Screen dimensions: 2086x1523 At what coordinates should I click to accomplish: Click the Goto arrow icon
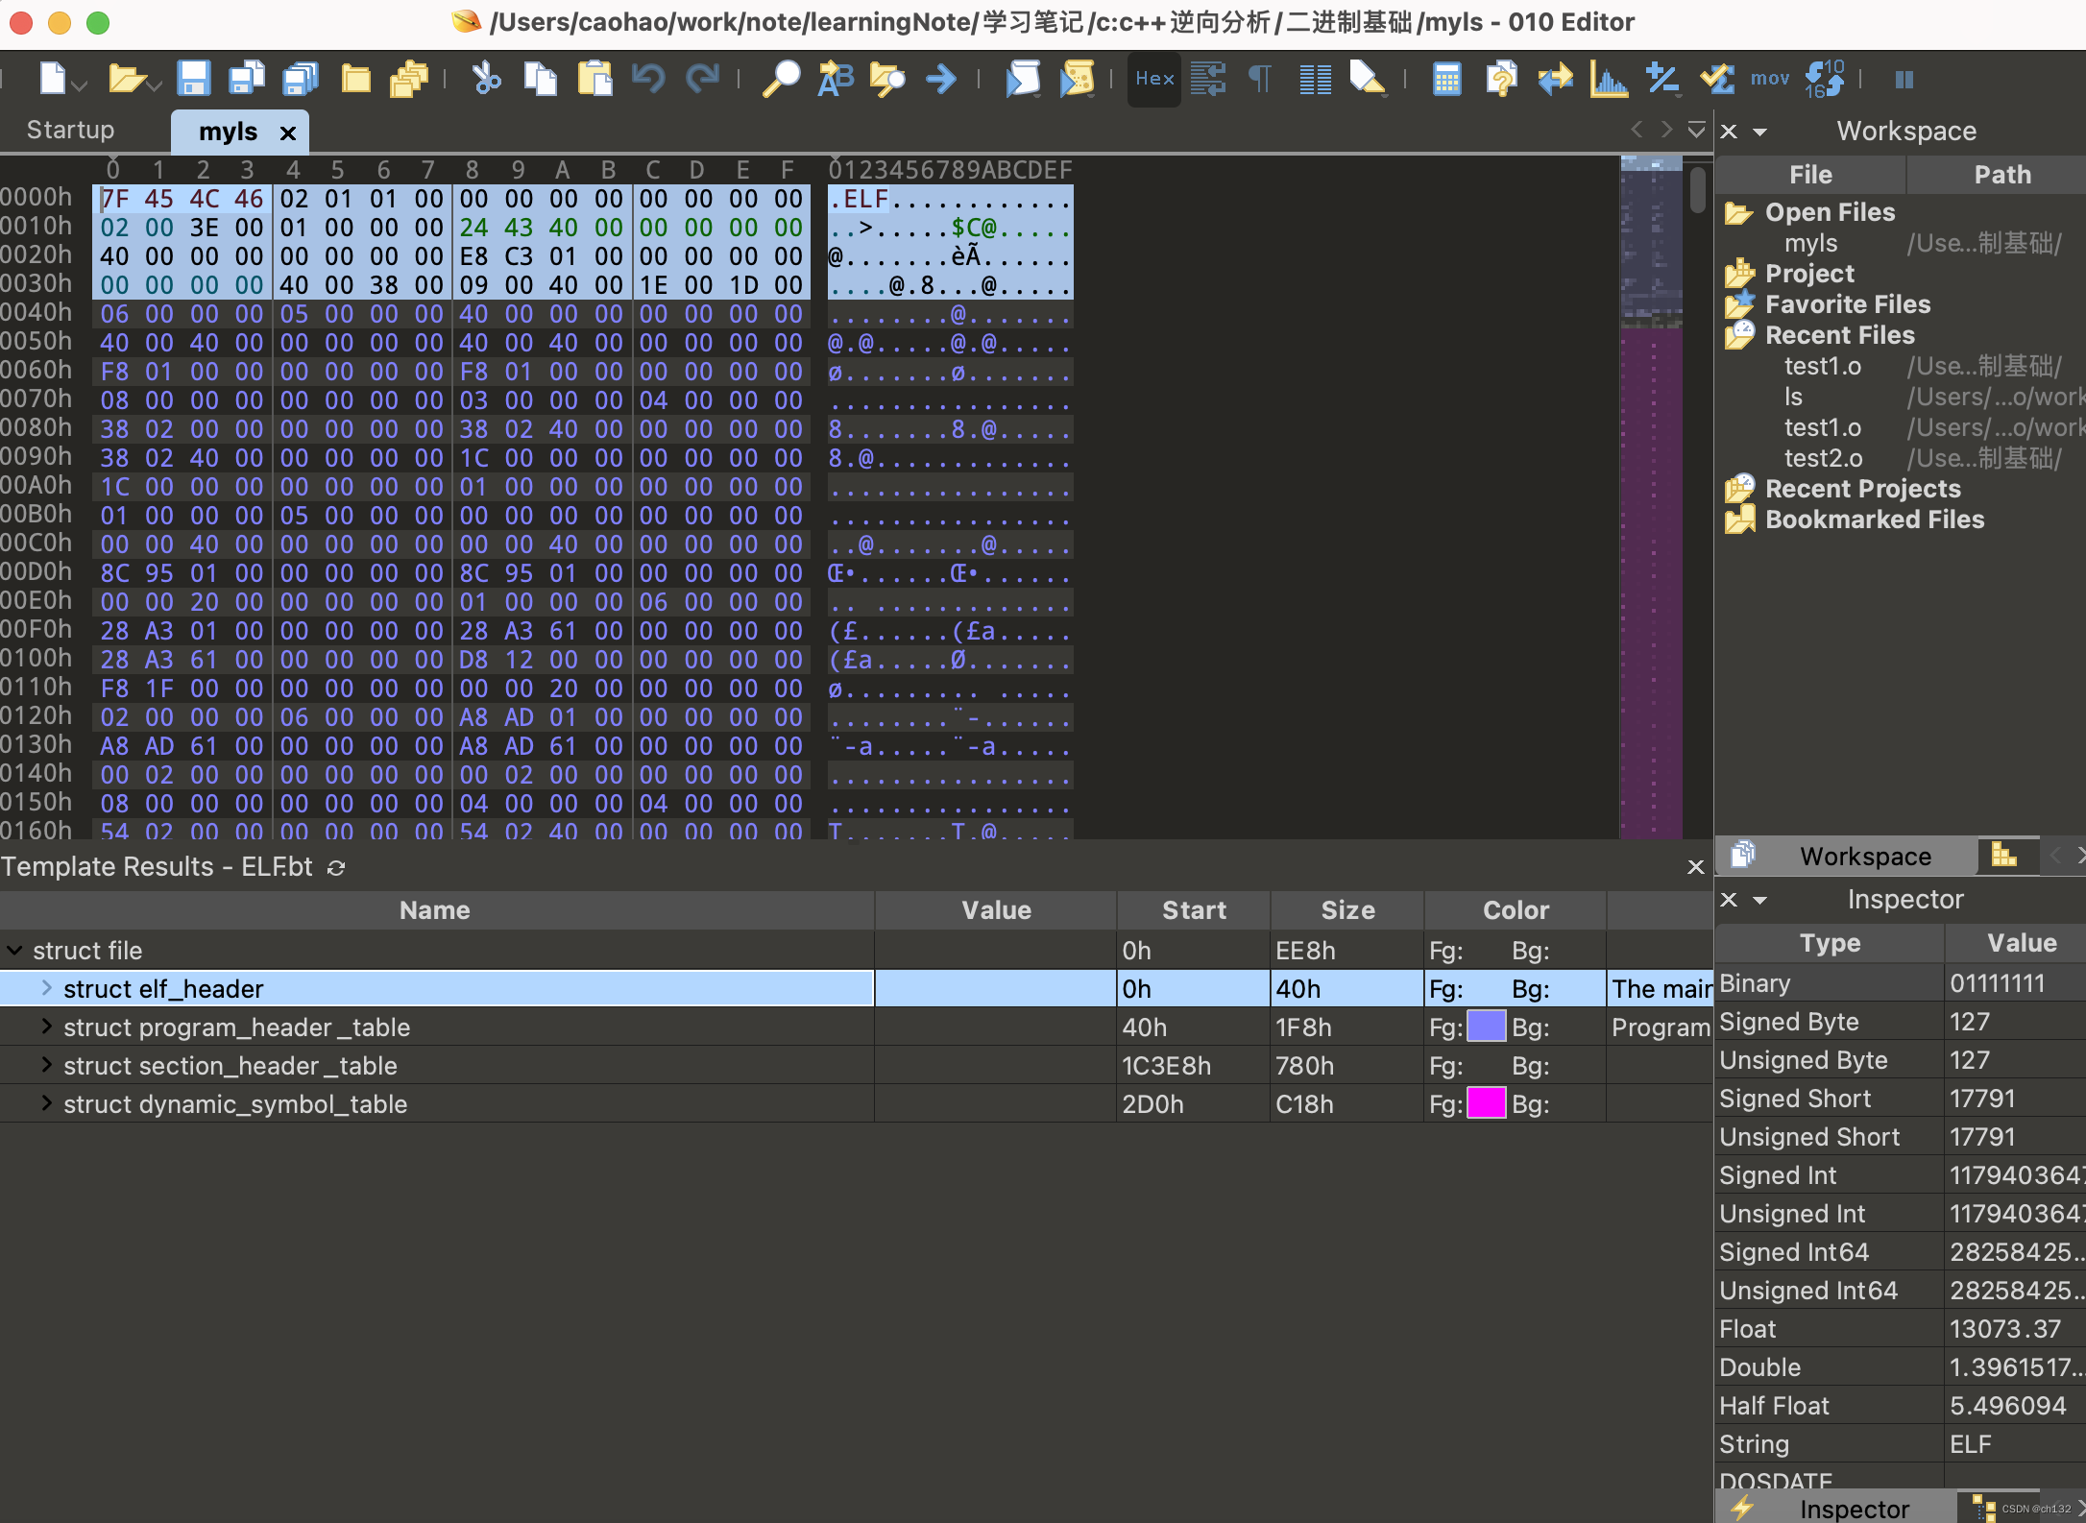pos(941,79)
